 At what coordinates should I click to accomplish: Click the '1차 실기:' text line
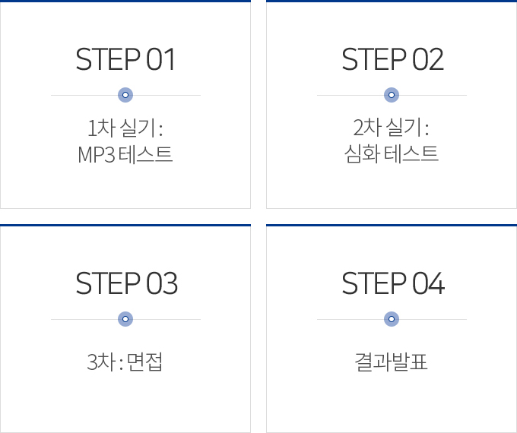[125, 127]
